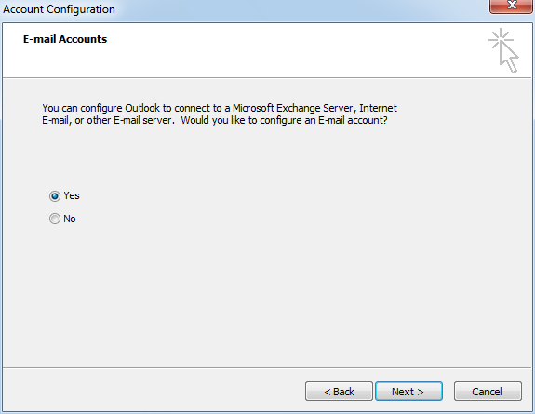Click the word "Outlook" in the description
The image size is (535, 414).
[x=142, y=108]
